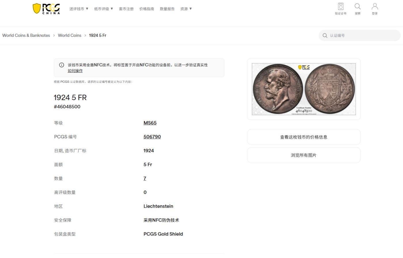Click the 5 Fr denomination value

tap(148, 165)
